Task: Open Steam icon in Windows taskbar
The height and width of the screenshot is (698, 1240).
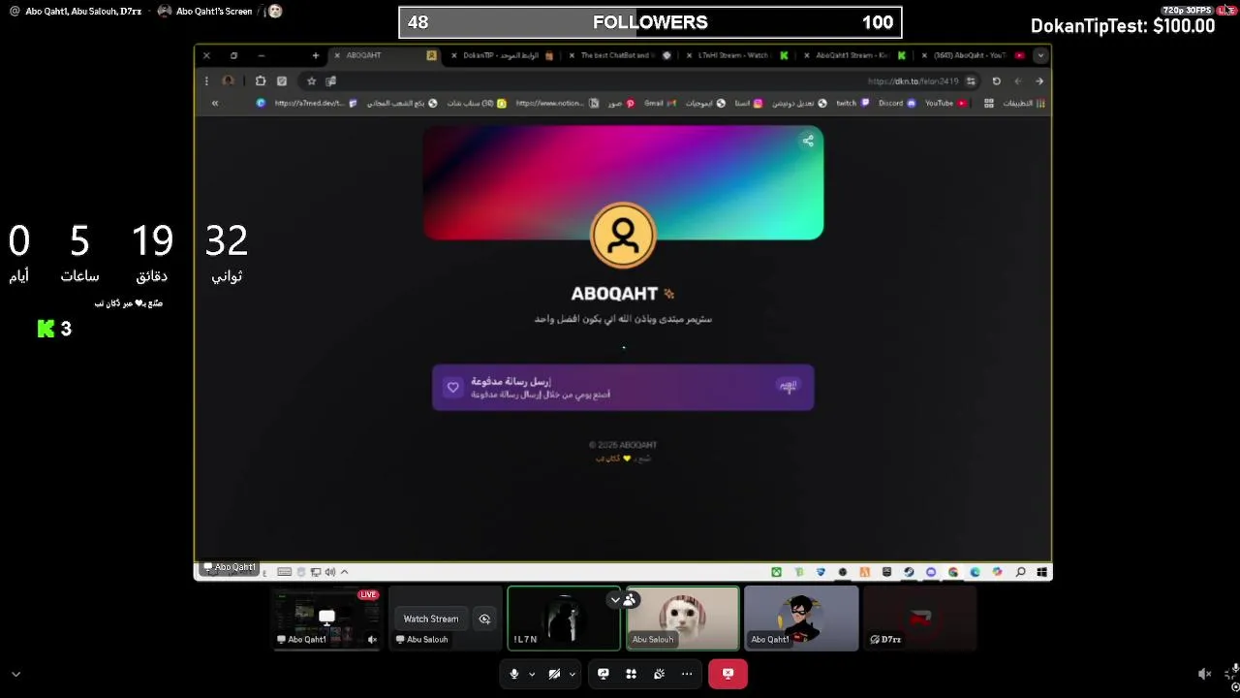Action: 909,572
